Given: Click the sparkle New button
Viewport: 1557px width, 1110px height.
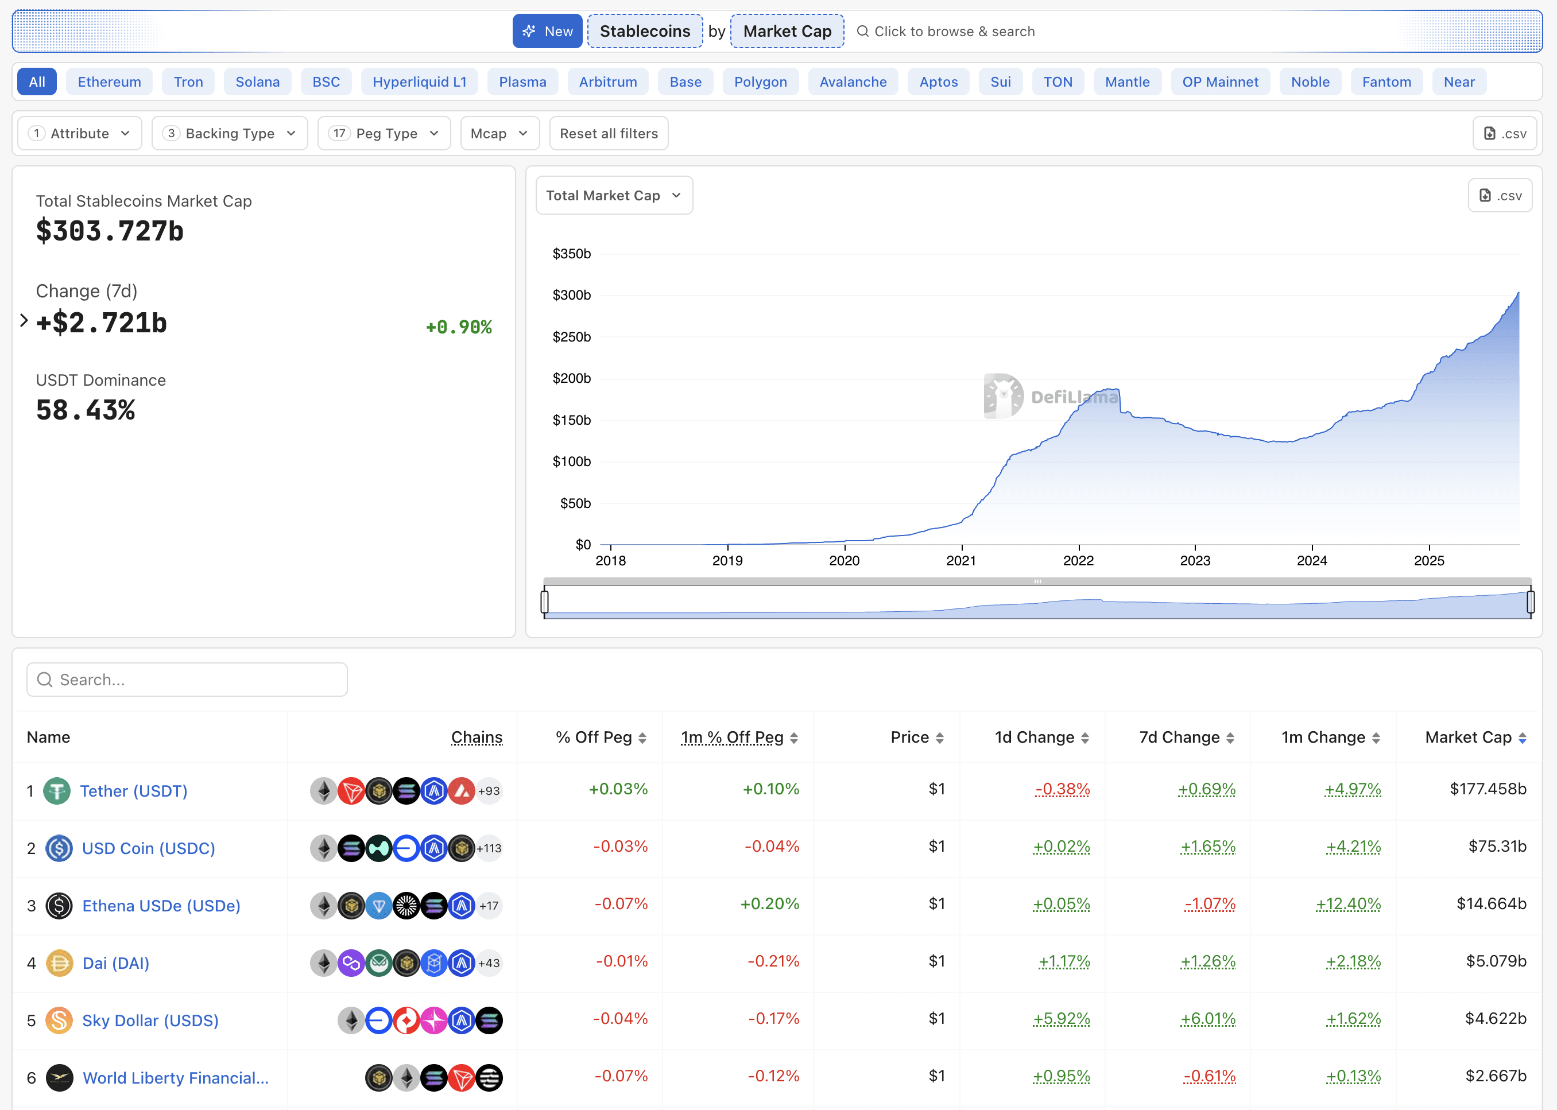Looking at the screenshot, I should click(547, 32).
